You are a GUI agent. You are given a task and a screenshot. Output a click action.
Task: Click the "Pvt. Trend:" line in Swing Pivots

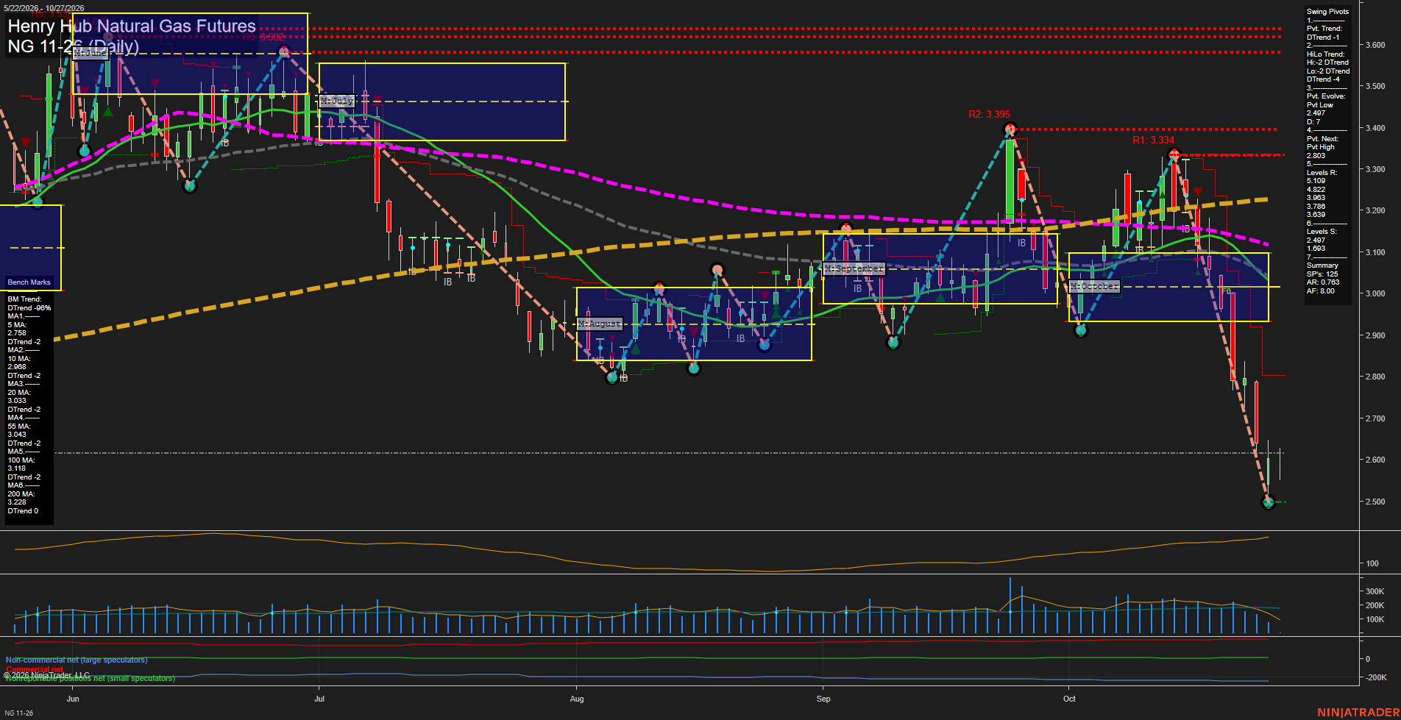pyautogui.click(x=1324, y=29)
